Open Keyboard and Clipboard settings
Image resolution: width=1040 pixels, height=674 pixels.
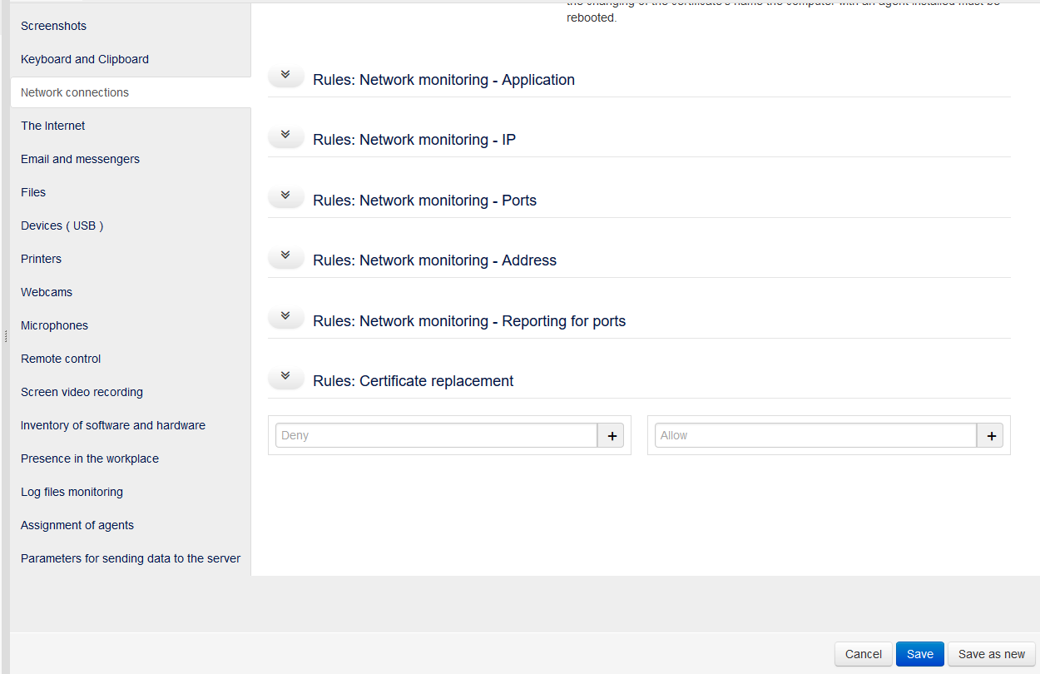[x=85, y=59]
